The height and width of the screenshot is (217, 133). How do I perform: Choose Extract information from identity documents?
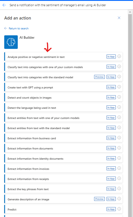tap(63, 158)
